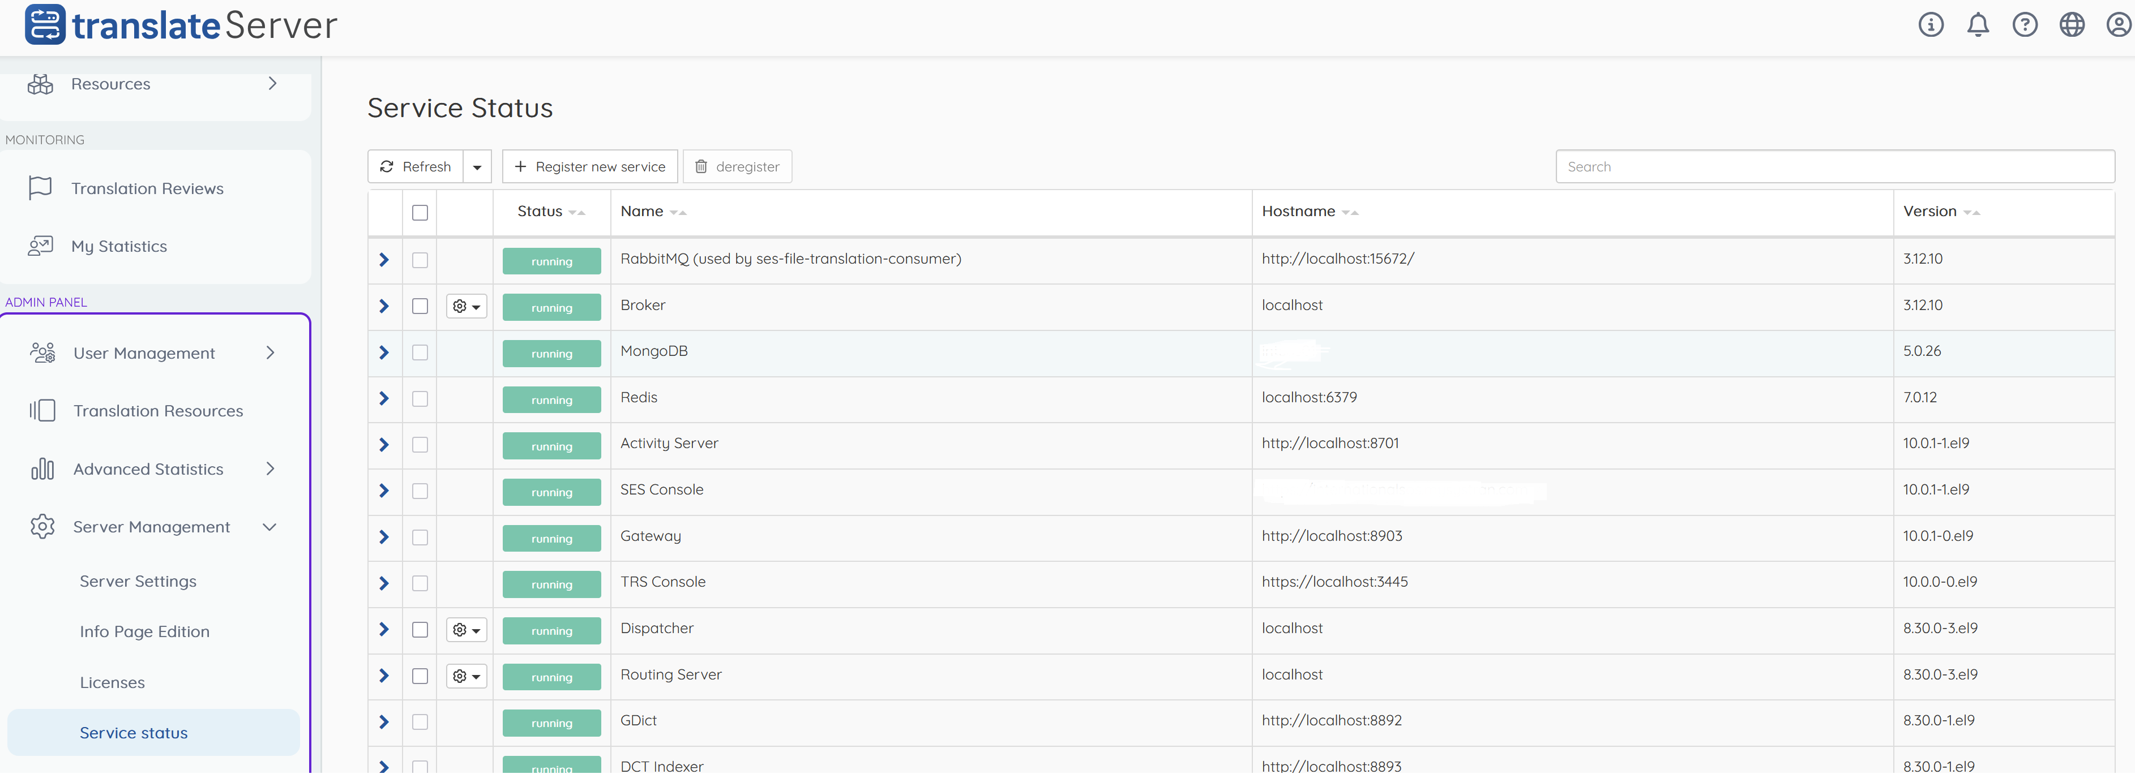This screenshot has width=2135, height=774.
Task: Open the gear menu for Routing Server
Action: (467, 676)
